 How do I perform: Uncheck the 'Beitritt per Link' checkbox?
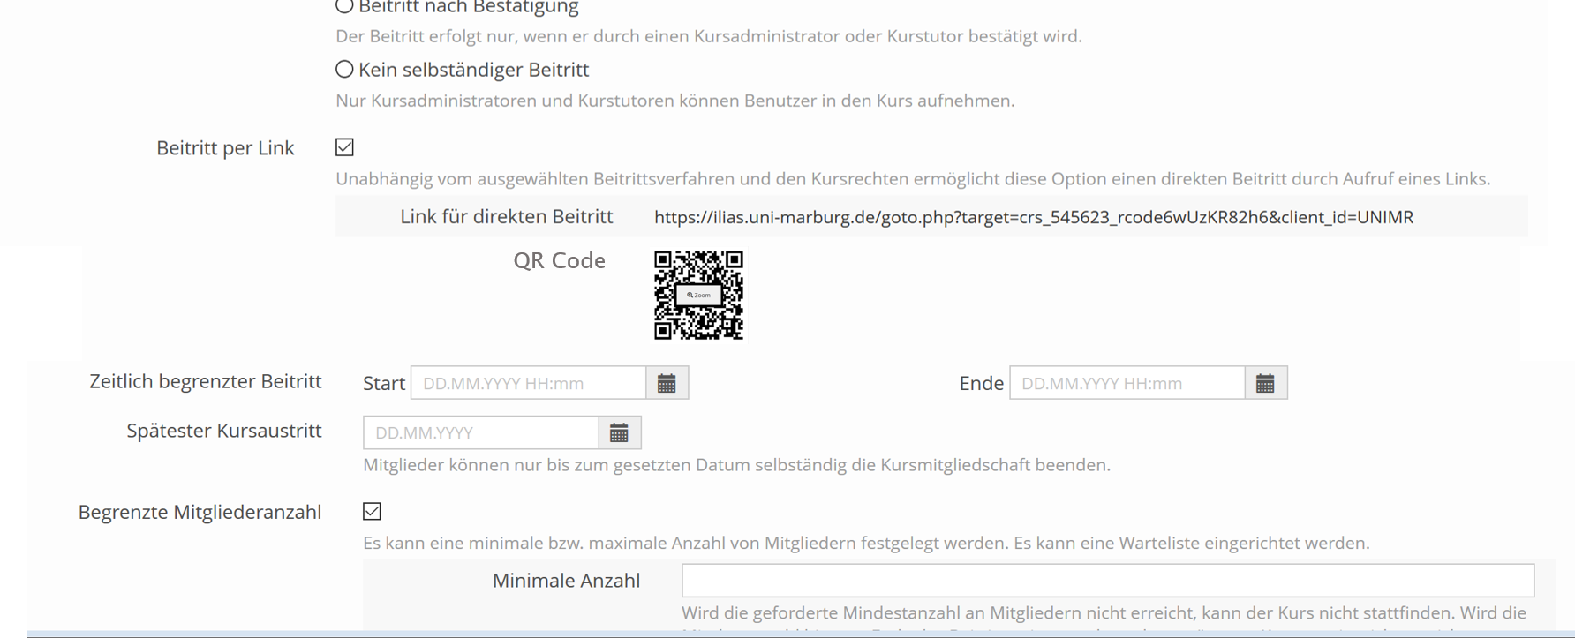coord(344,147)
